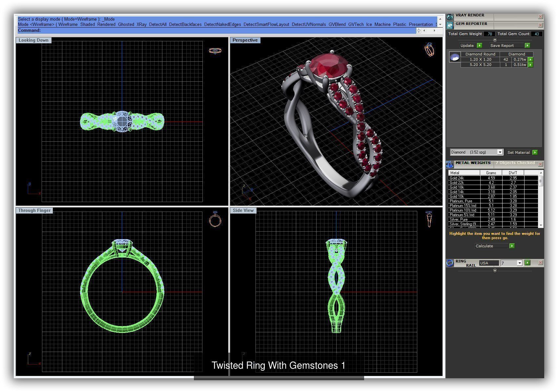Click the Save Report button
Screen dimensions: 558x392
[507, 46]
